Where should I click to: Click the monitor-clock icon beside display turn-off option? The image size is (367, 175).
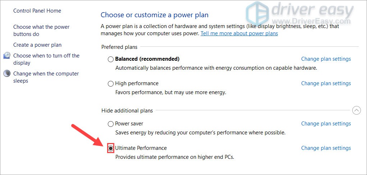pyautogui.click(x=7, y=56)
